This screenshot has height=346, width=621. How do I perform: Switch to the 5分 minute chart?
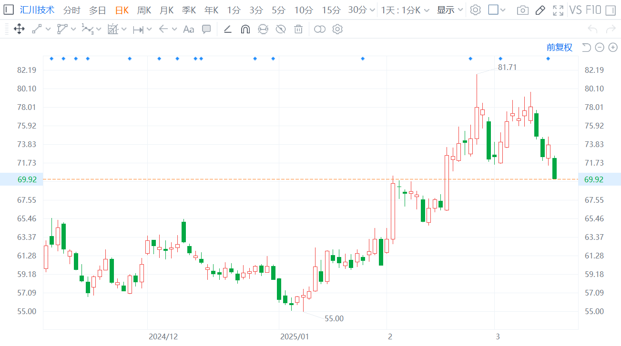click(x=278, y=10)
